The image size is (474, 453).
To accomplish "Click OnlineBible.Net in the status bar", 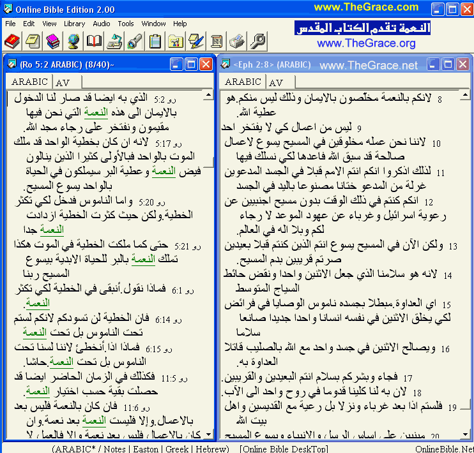I will pyautogui.click(x=445, y=449).
